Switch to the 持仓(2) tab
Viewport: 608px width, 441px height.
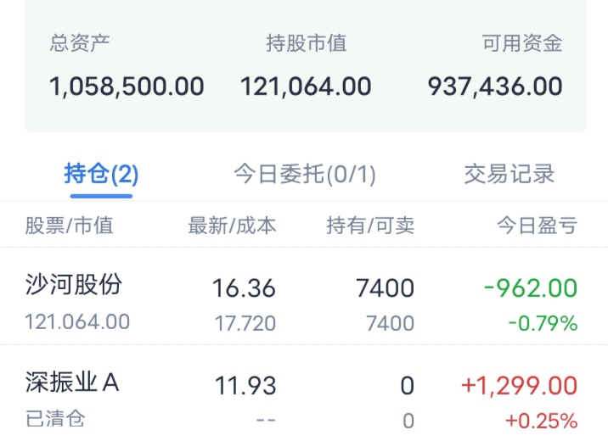pyautogui.click(x=101, y=175)
